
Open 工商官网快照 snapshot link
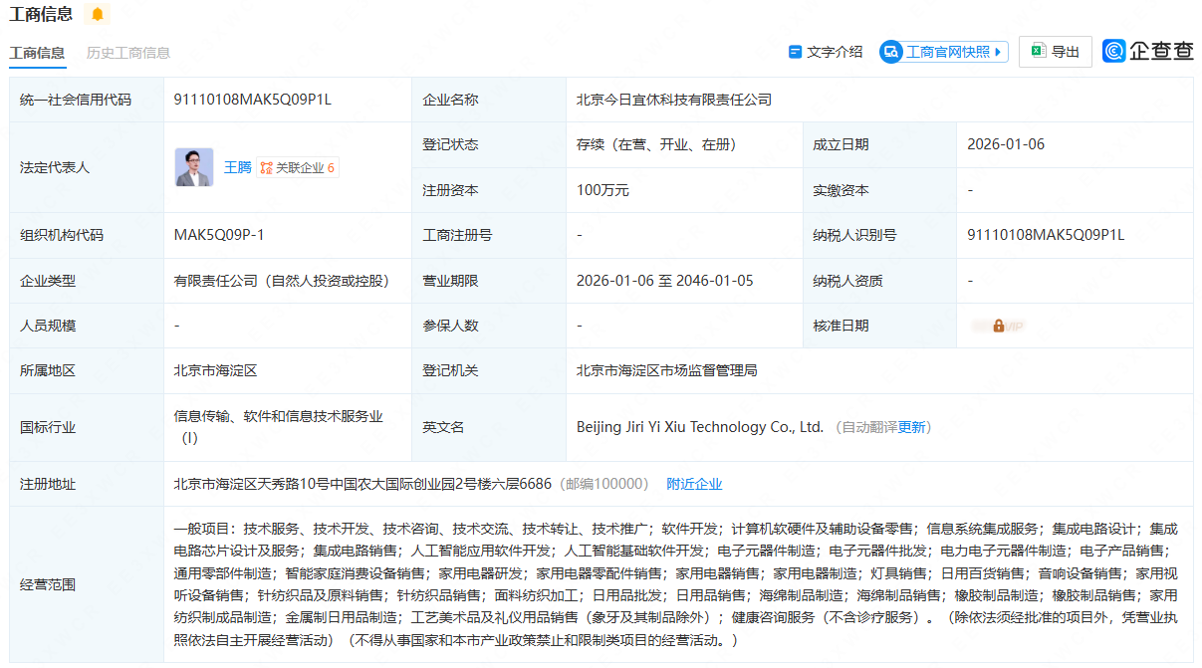click(947, 52)
